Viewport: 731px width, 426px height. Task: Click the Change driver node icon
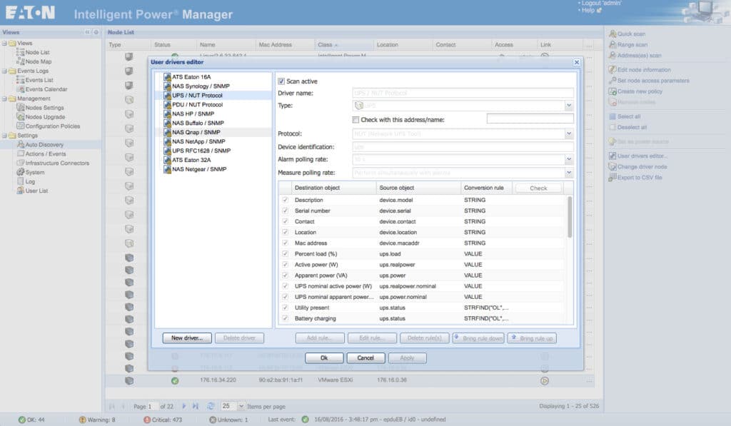[x=612, y=166]
